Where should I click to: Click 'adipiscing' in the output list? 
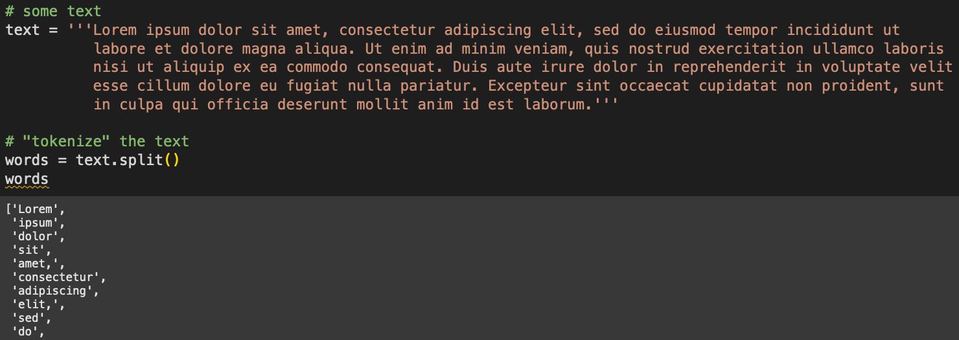(52, 291)
